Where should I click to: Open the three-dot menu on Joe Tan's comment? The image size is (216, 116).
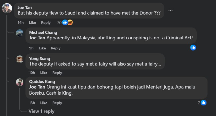coord(170,10)
